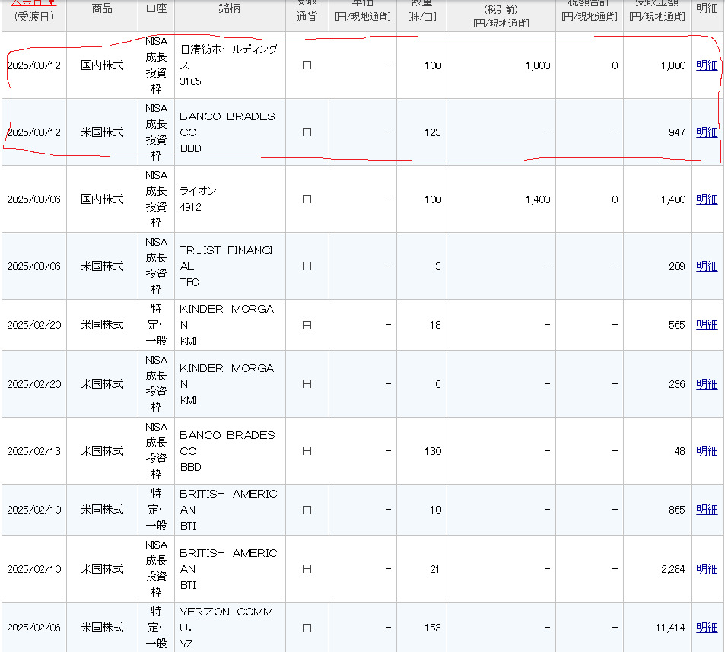Image resolution: width=725 pixels, height=652 pixels.
Task: Select BRITISH AMERICAN cell in 10-share row
Action: coord(228,510)
